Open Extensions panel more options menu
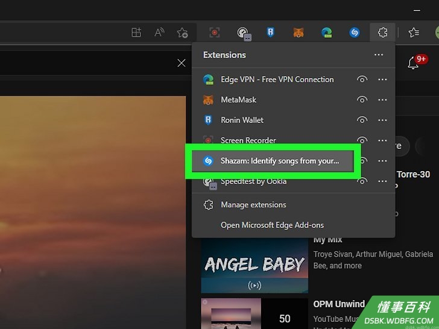439x329 pixels. [x=379, y=55]
